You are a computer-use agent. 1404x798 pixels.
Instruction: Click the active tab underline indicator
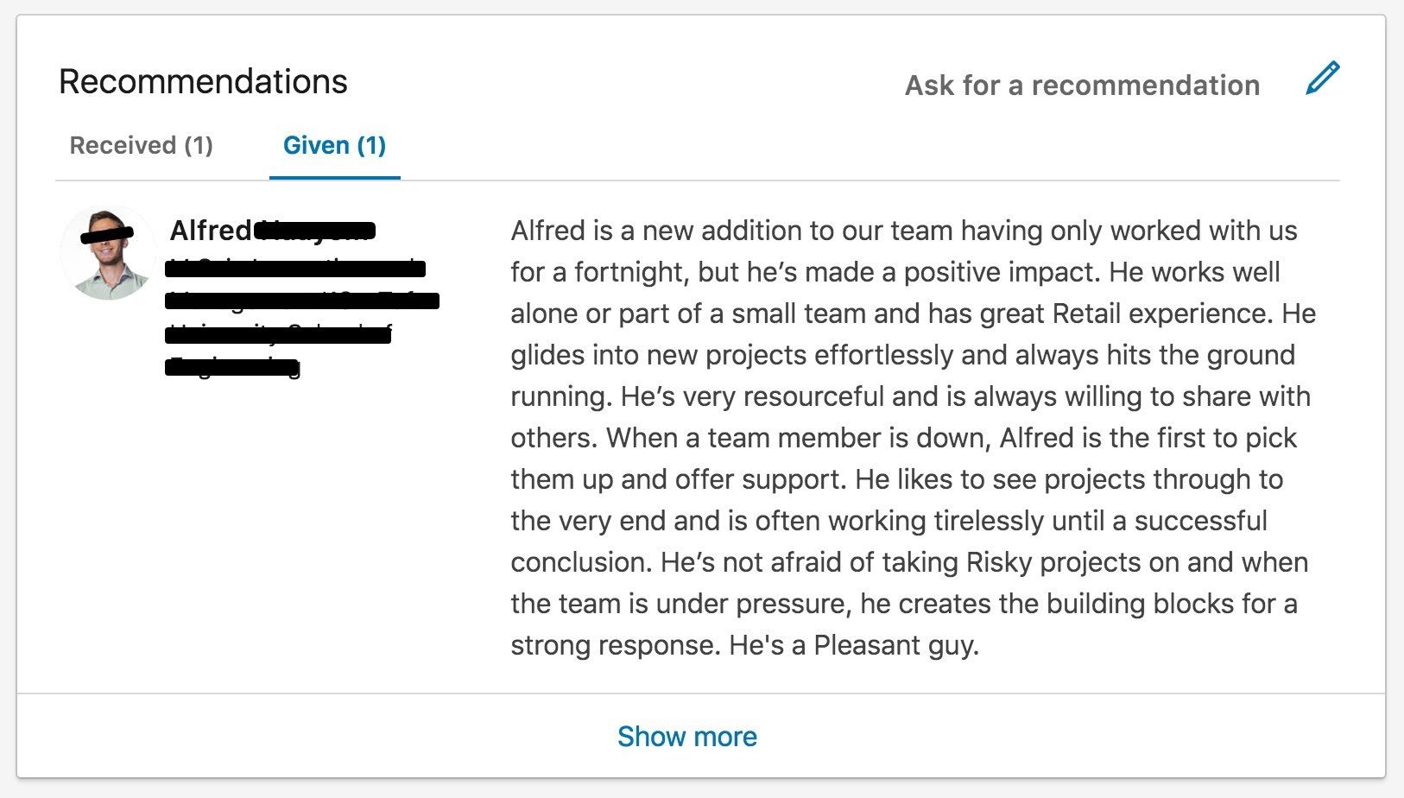334,179
